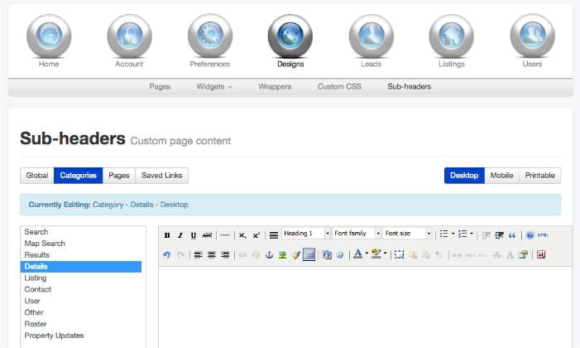This screenshot has height=348, width=580.
Task: Open the Leads section
Action: (x=371, y=41)
